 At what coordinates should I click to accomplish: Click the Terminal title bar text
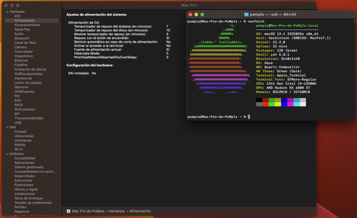coord(273,14)
